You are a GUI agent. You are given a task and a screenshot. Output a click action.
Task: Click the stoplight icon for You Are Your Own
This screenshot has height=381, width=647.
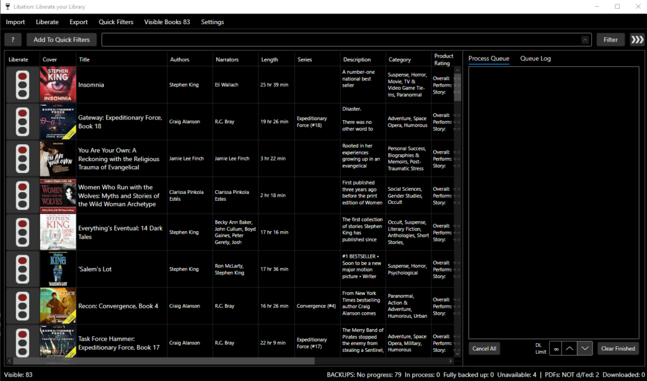pyautogui.click(x=22, y=159)
